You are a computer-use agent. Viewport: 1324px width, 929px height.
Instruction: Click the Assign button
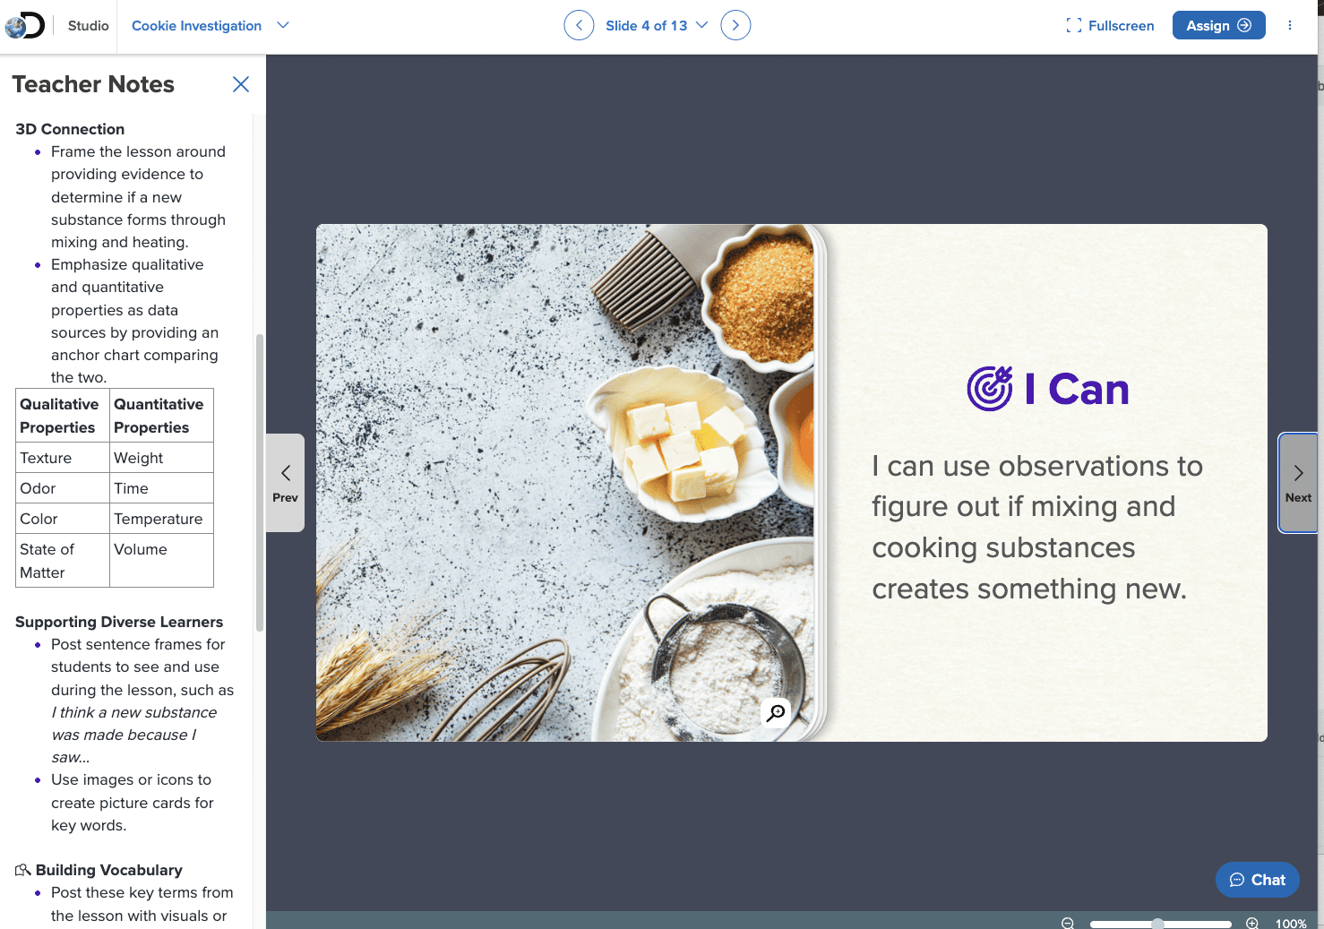click(1218, 25)
